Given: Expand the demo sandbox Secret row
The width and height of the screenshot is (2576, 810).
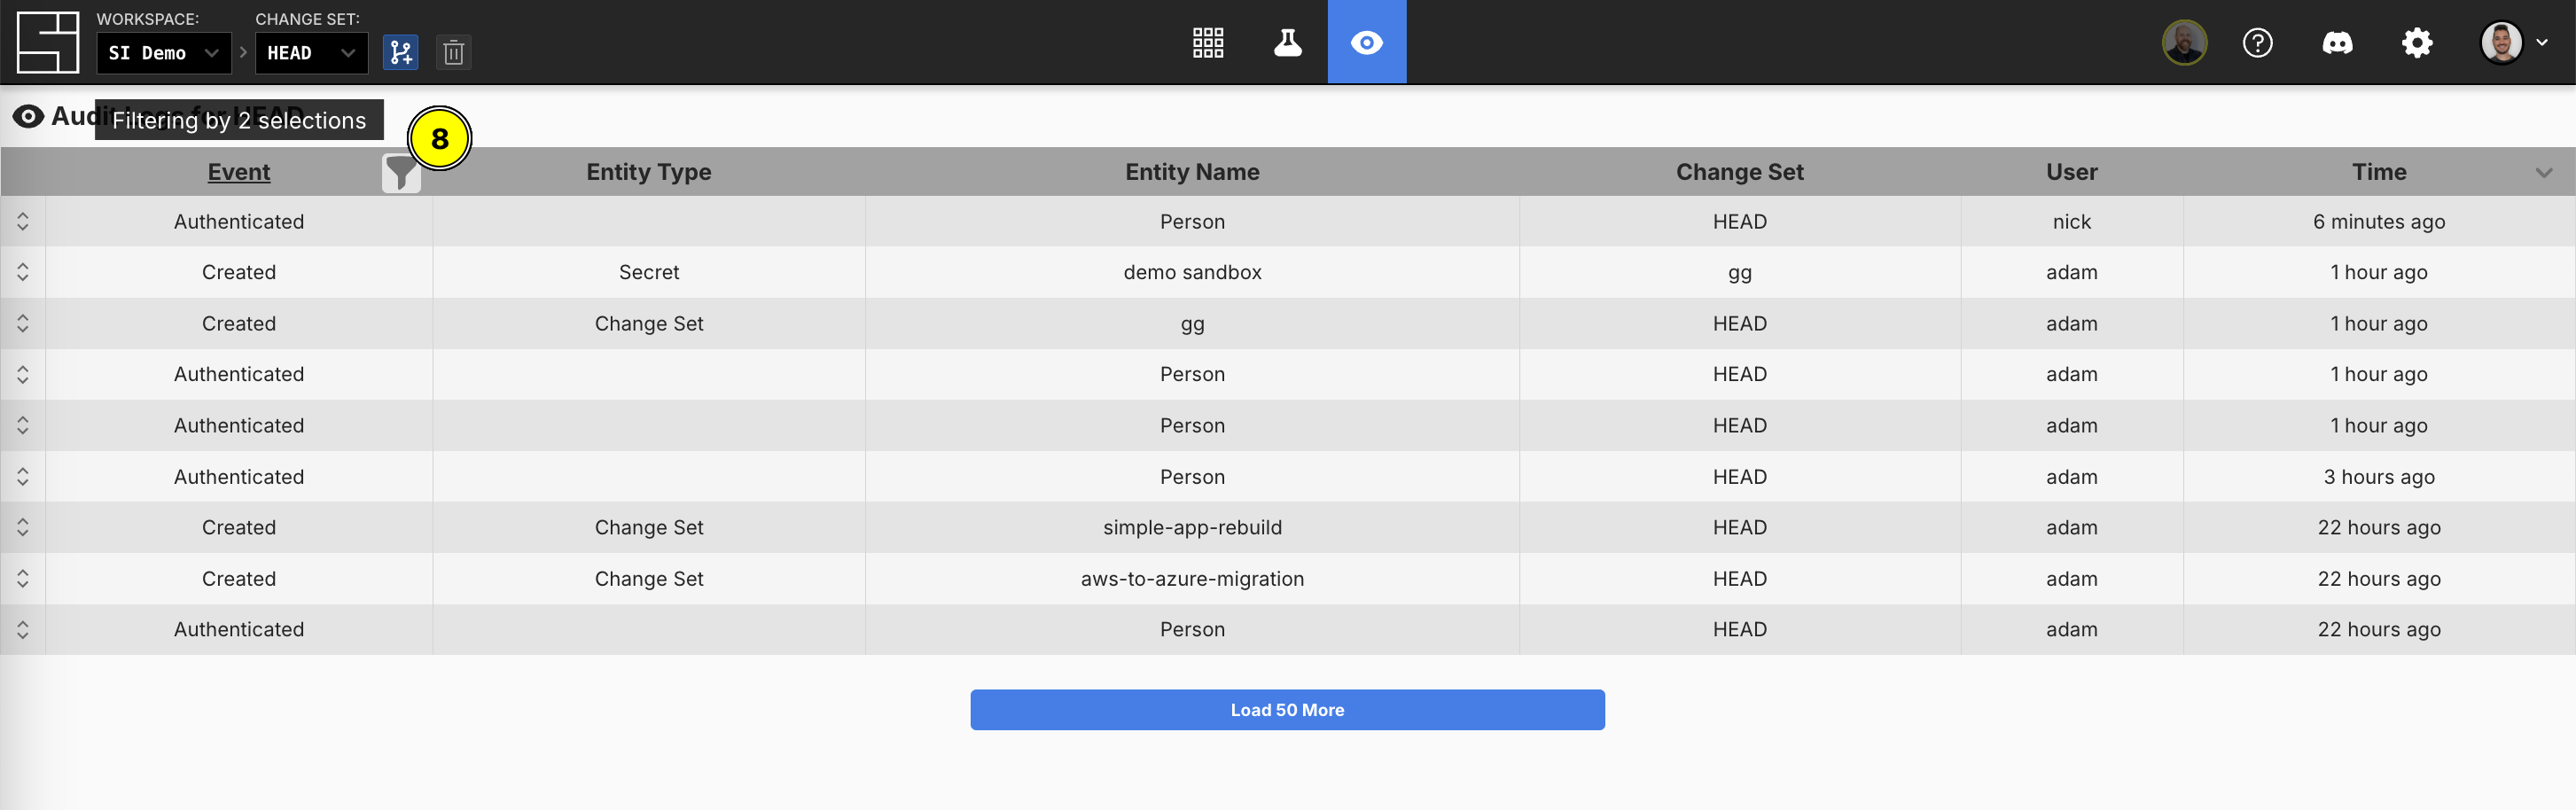Looking at the screenshot, I should click(23, 272).
